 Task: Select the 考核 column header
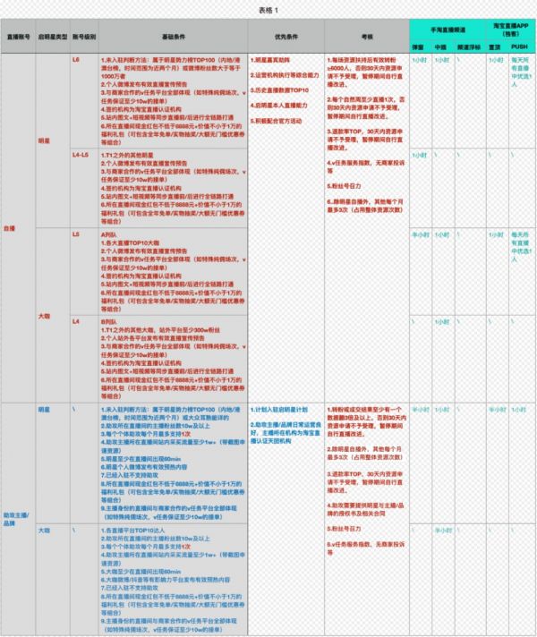click(366, 37)
